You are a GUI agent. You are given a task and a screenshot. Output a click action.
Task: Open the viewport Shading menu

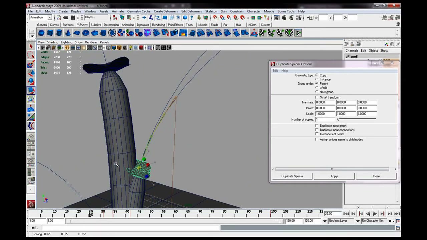(x=52, y=42)
